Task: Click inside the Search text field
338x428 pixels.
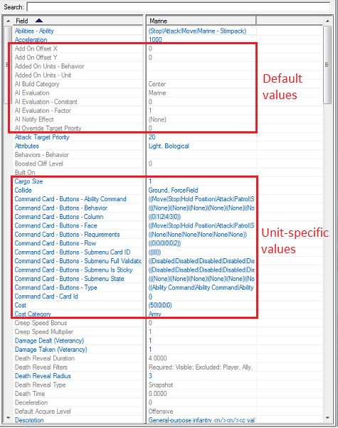Action: point(179,7)
